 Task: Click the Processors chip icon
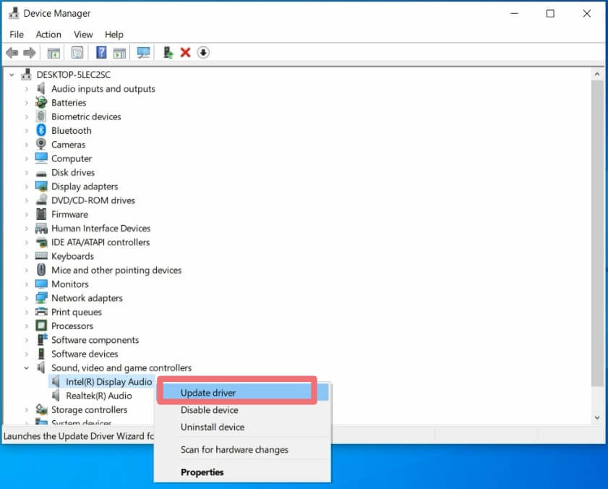pos(41,326)
